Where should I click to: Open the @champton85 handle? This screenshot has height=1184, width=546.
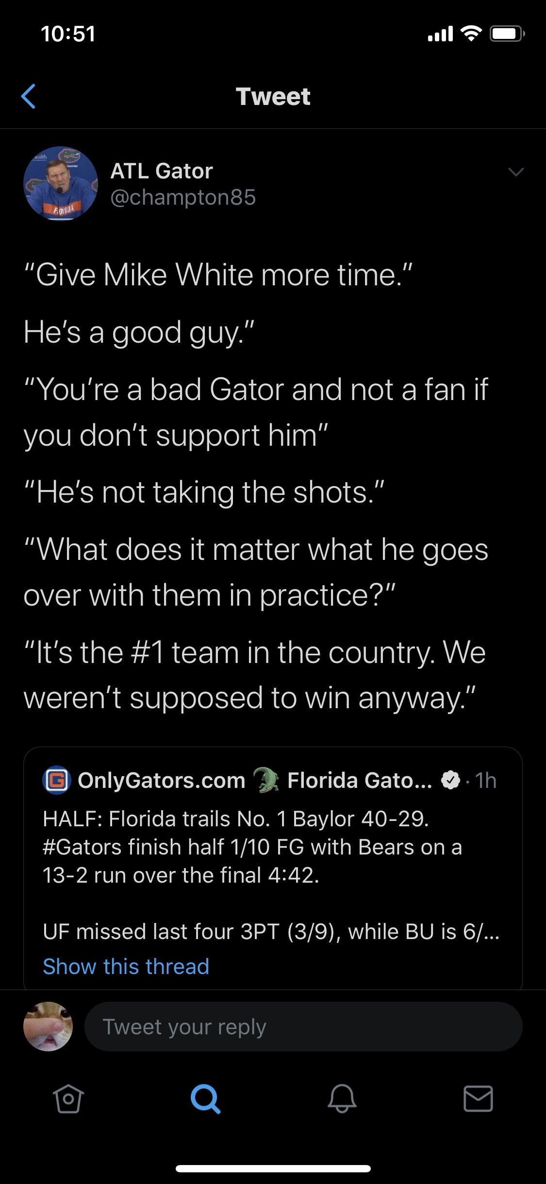183,197
